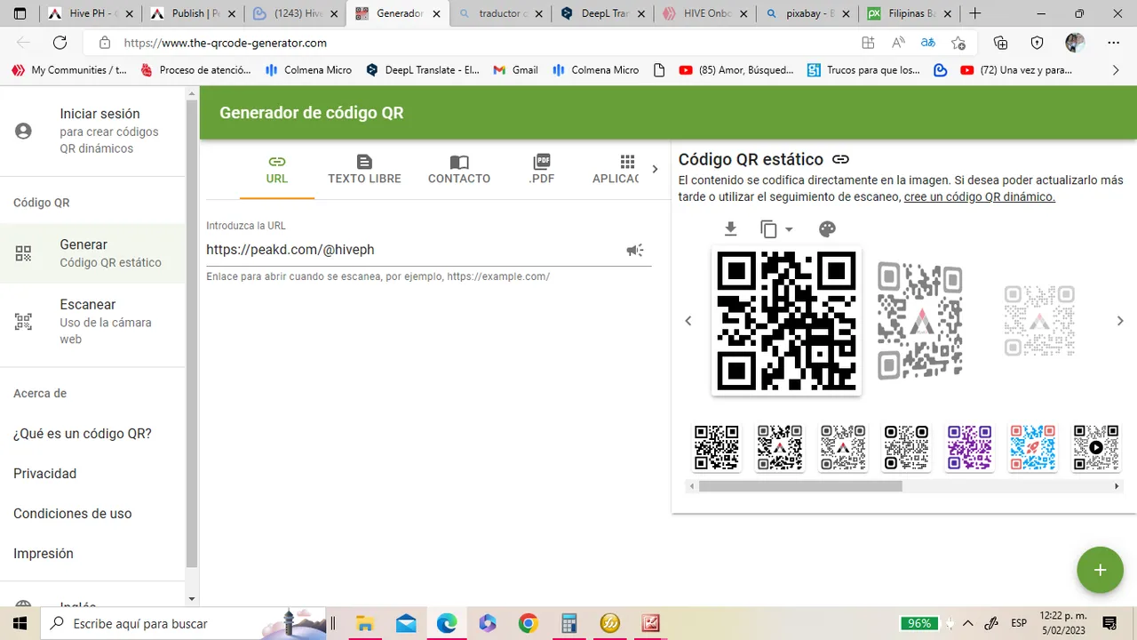This screenshot has height=640, width=1137.
Task: Open My Communities bookmark
Action: pos(69,69)
